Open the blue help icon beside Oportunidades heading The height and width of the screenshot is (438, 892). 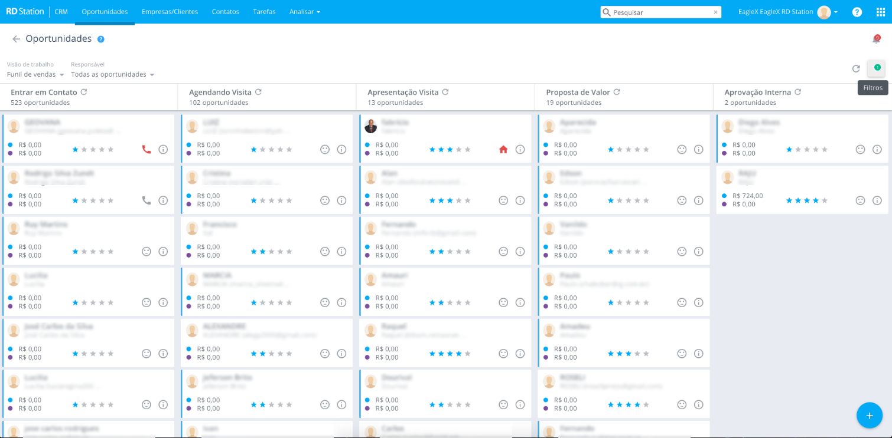(101, 39)
